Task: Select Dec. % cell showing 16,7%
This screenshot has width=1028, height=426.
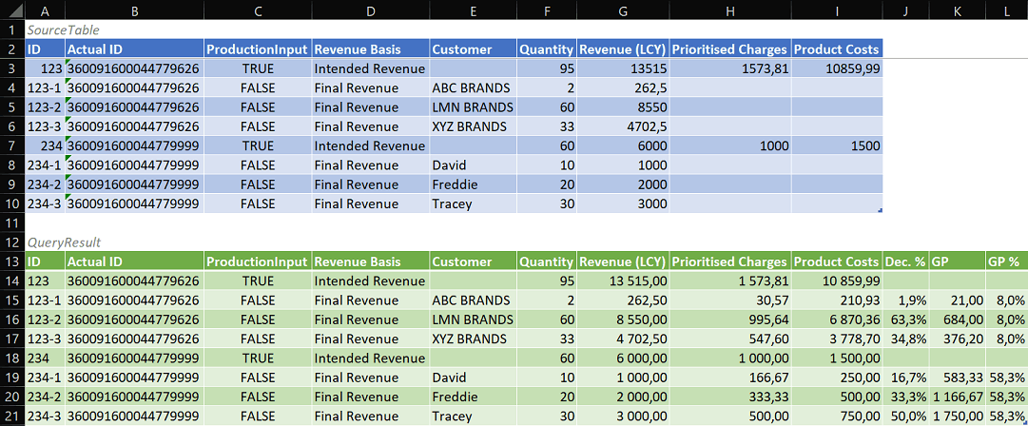Action: pyautogui.click(x=906, y=378)
